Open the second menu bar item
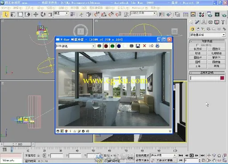This screenshot has width=228, height=164. (x=17, y=8)
